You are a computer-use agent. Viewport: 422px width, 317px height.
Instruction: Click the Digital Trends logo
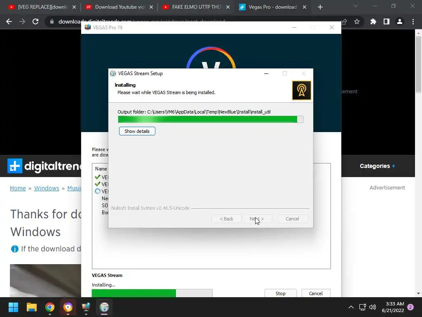45,166
